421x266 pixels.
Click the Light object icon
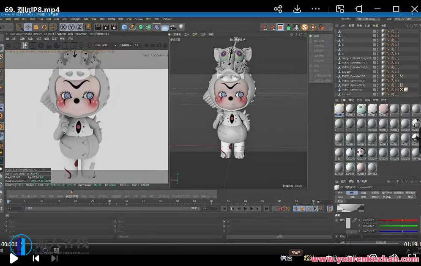point(181,27)
